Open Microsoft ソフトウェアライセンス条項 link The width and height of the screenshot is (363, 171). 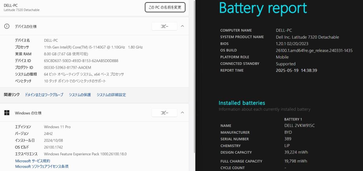pyautogui.click(x=42, y=166)
